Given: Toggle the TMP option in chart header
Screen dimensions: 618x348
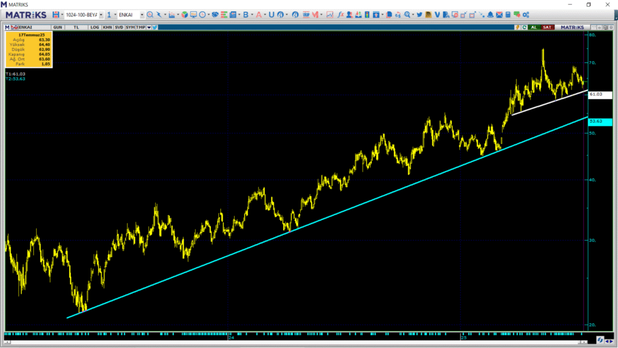Looking at the screenshot, I should (141, 27).
